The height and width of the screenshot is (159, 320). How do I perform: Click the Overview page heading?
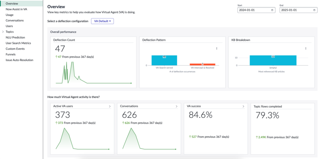point(56,7)
